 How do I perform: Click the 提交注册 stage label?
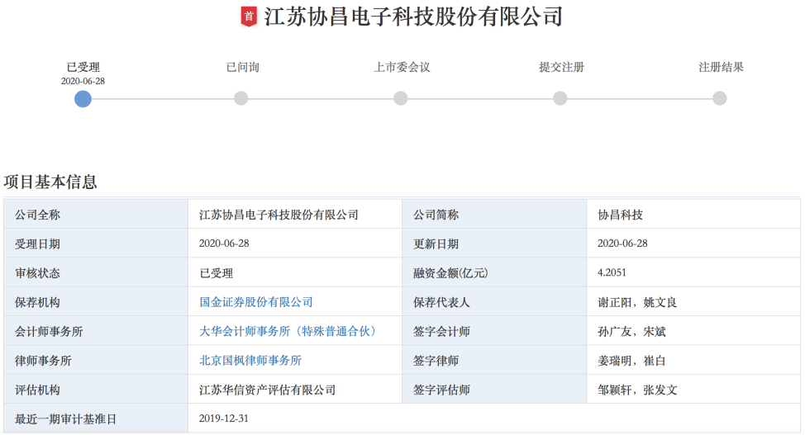561,67
